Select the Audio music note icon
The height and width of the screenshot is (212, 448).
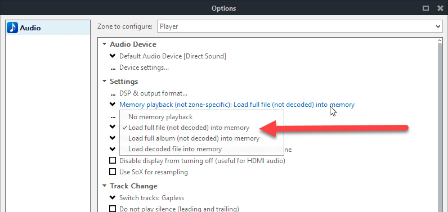pyautogui.click(x=12, y=28)
